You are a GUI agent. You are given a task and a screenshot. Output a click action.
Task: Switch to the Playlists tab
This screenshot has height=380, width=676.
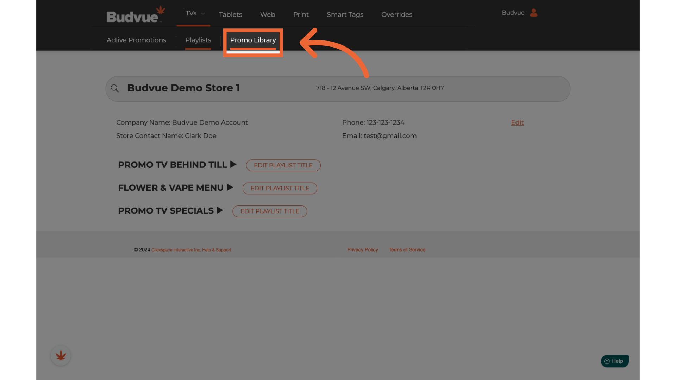[198, 40]
